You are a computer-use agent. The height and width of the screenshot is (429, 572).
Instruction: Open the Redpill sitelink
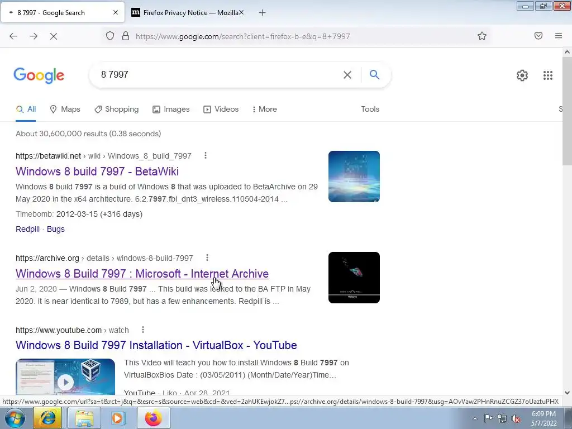tap(28, 229)
